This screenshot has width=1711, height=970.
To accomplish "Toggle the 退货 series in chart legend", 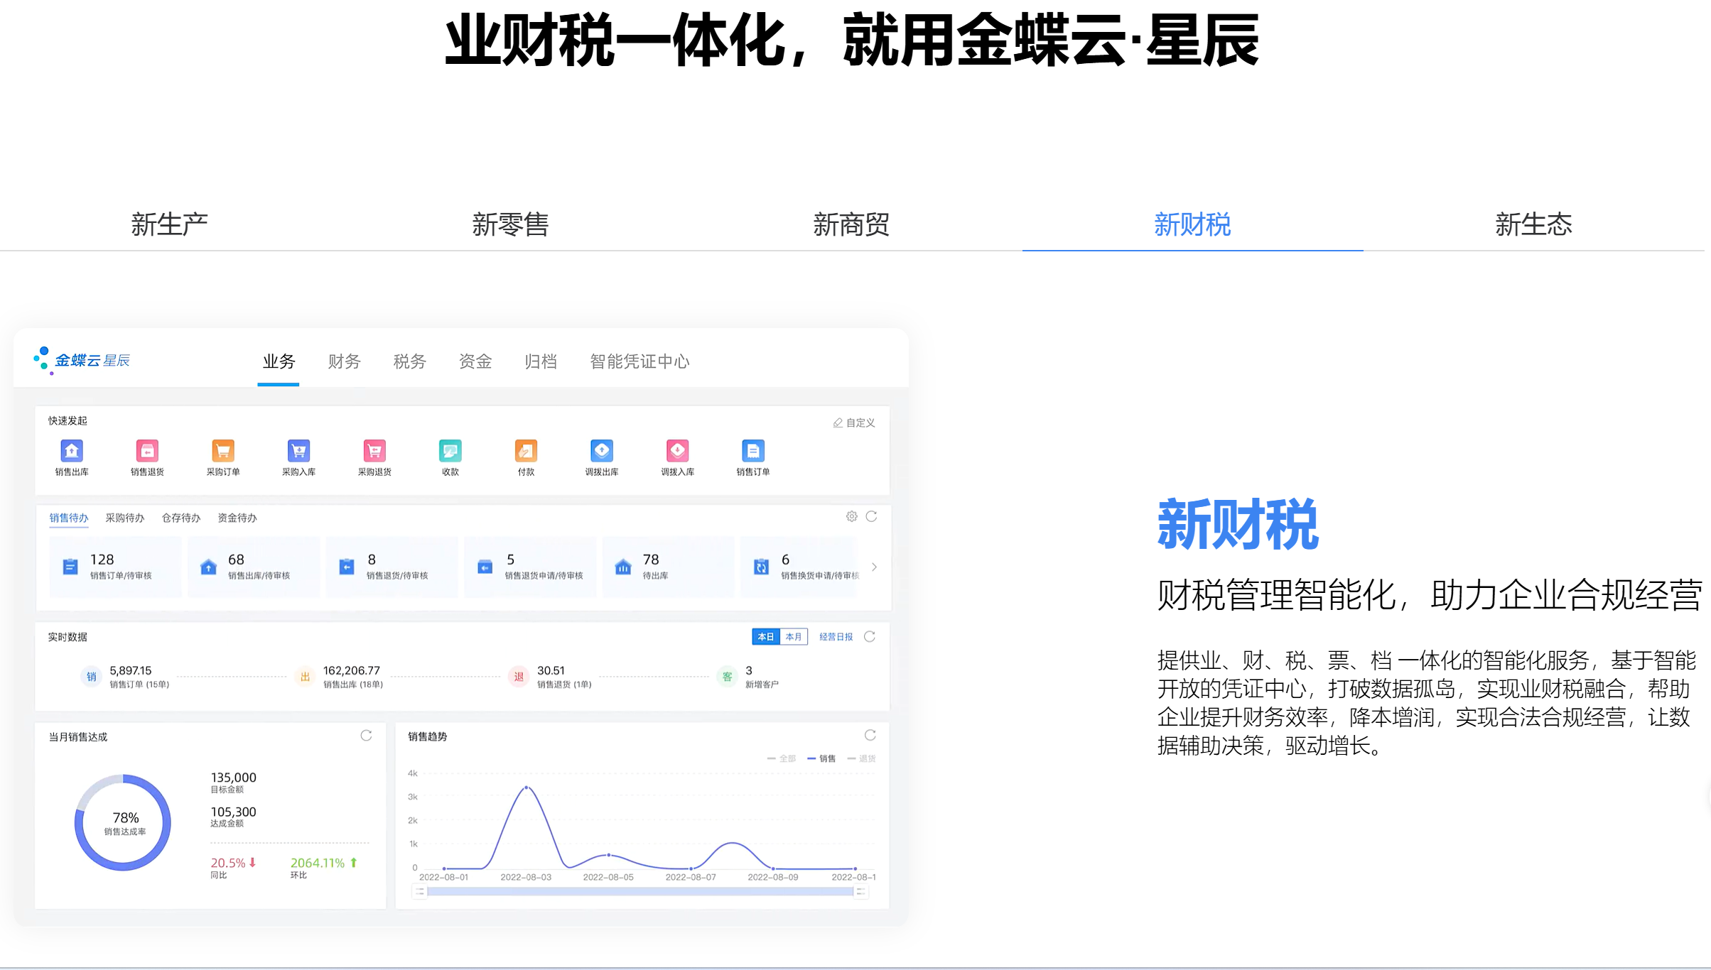I will coord(861,758).
